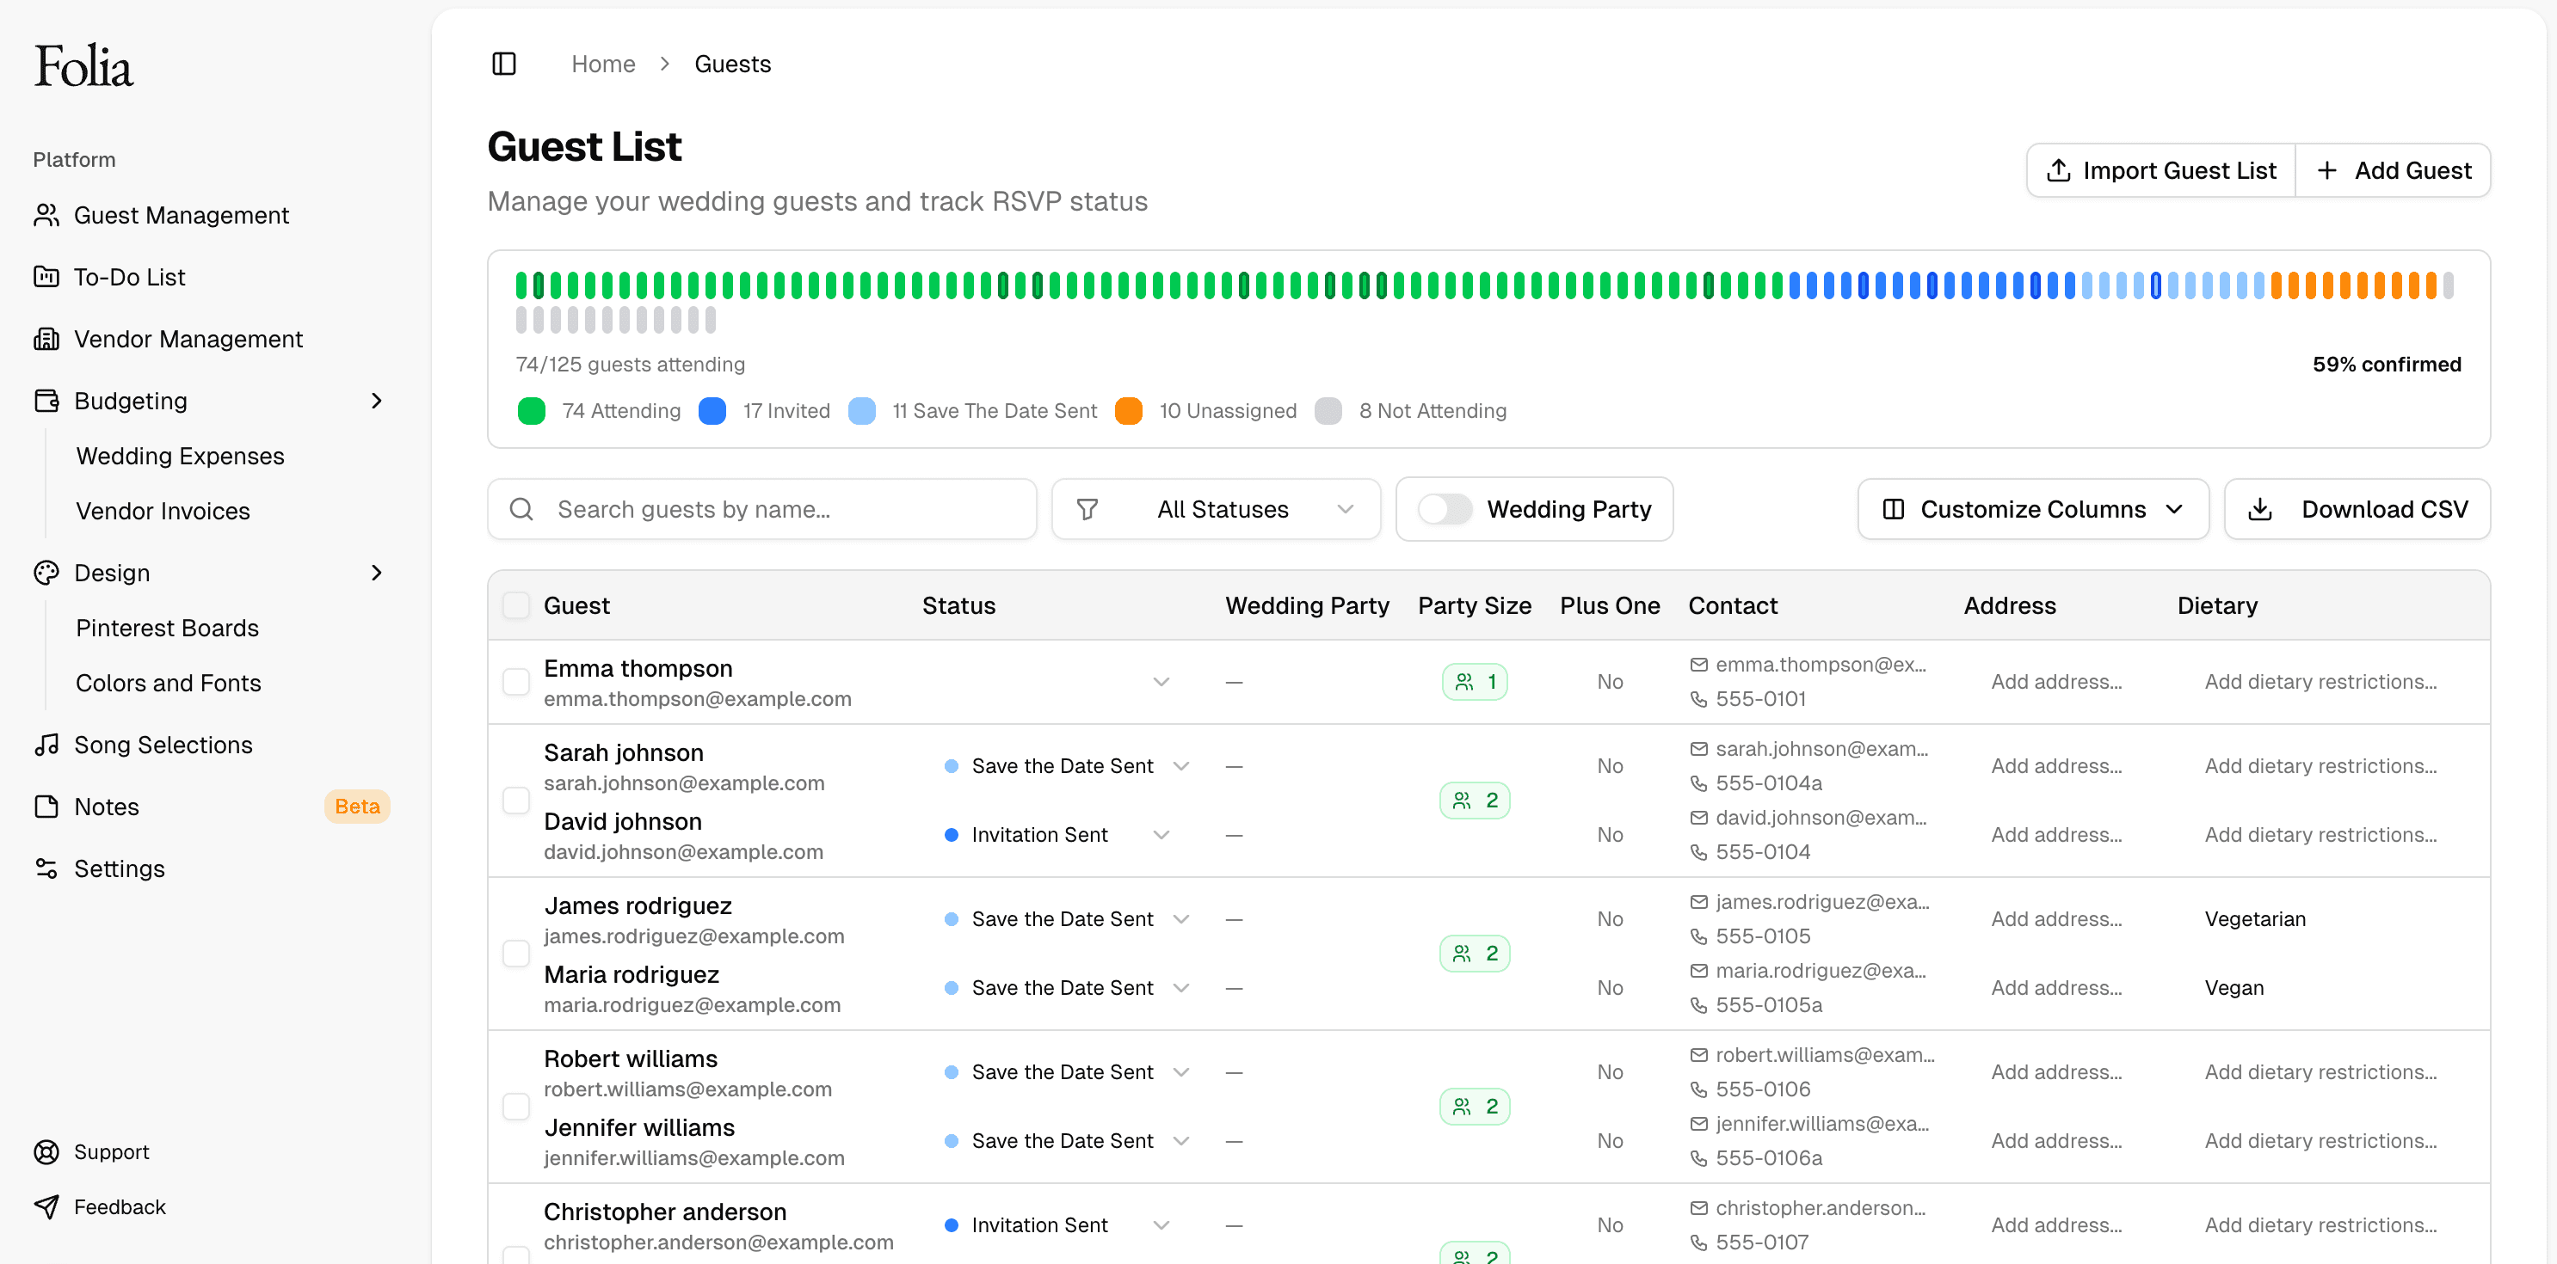Open Pinterest Boards in the sidebar

pyautogui.click(x=167, y=628)
